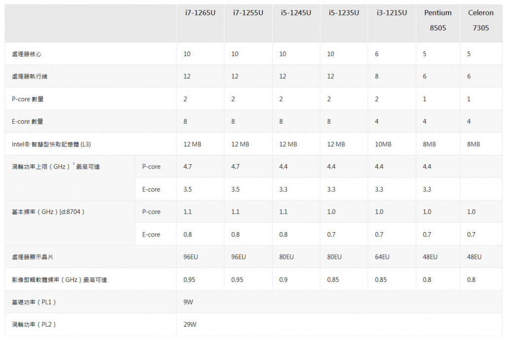Click the 處理器核心 row label
Image resolution: width=505 pixels, height=341 pixels.
pos(27,54)
